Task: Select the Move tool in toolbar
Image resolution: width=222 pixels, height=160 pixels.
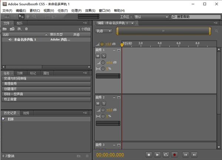Action: tap(21, 16)
